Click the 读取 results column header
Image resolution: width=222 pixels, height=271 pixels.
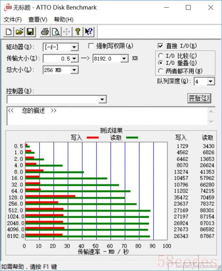pos(208,138)
